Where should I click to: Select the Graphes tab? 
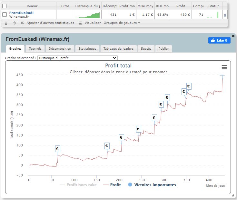click(x=15, y=49)
